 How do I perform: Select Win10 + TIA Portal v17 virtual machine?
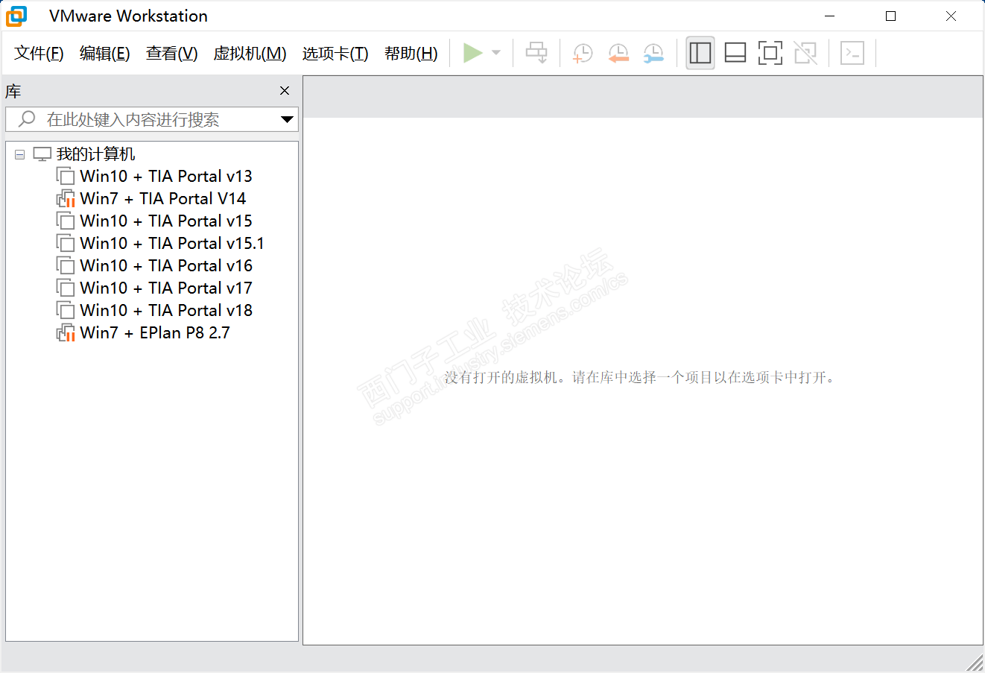(x=166, y=288)
